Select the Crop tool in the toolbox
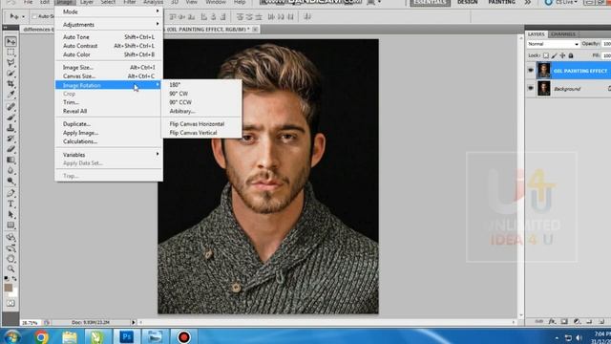The width and height of the screenshot is (611, 344). click(x=11, y=84)
